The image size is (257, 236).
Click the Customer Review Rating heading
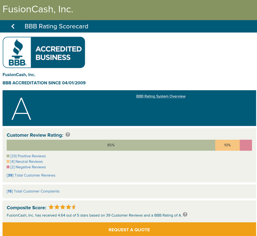pyautogui.click(x=35, y=135)
